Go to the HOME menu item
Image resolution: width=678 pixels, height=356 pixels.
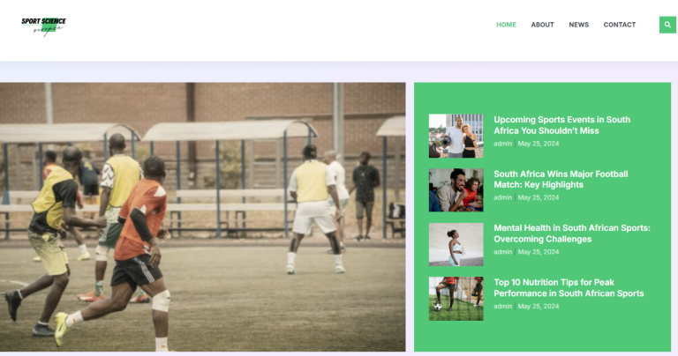(x=506, y=25)
